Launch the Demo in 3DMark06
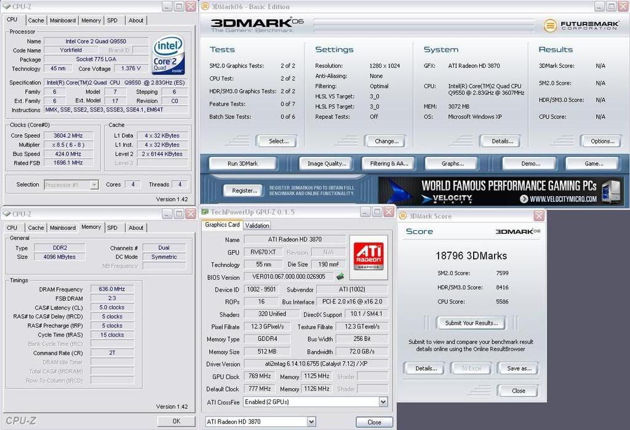 point(530,164)
